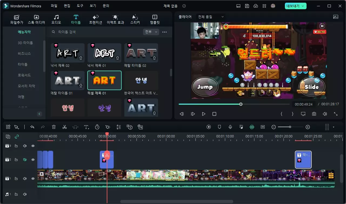Toggle the green Auto Ripple icon
Viewport: 346px width, 204px height.
pyautogui.click(x=252, y=127)
